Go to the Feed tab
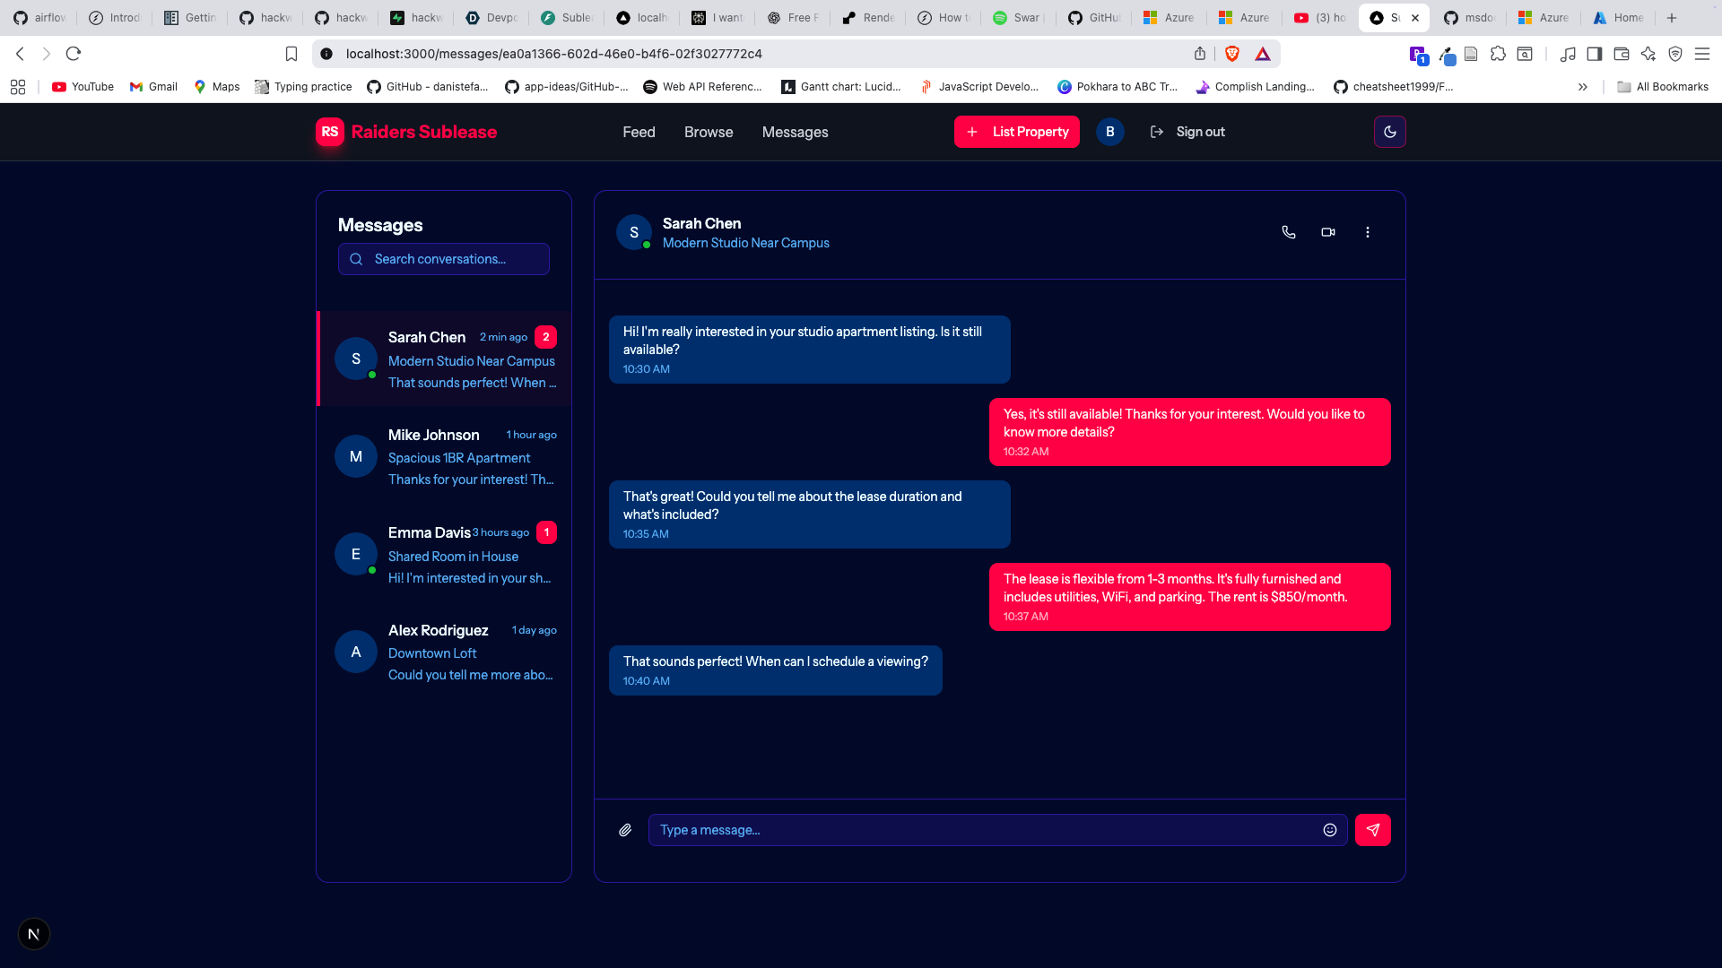The width and height of the screenshot is (1722, 968). (x=639, y=132)
